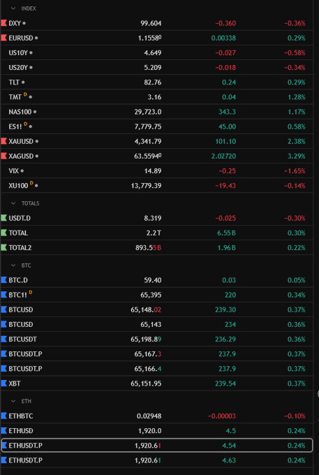Click the blue flag beside BTC.D
The image size is (319, 475).
click(x=4, y=280)
